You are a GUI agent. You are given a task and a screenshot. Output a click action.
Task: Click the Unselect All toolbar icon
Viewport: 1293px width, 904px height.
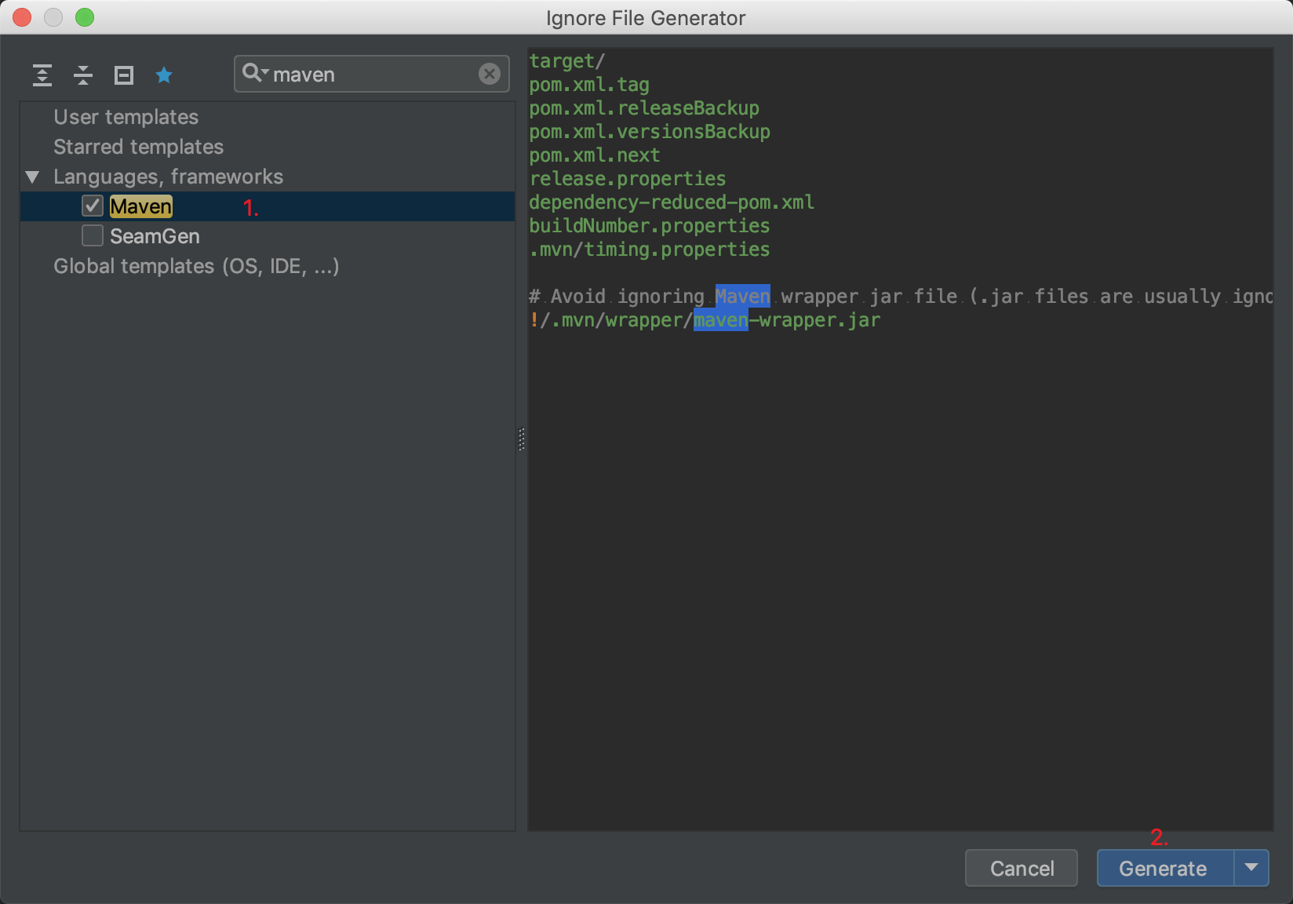tap(124, 75)
